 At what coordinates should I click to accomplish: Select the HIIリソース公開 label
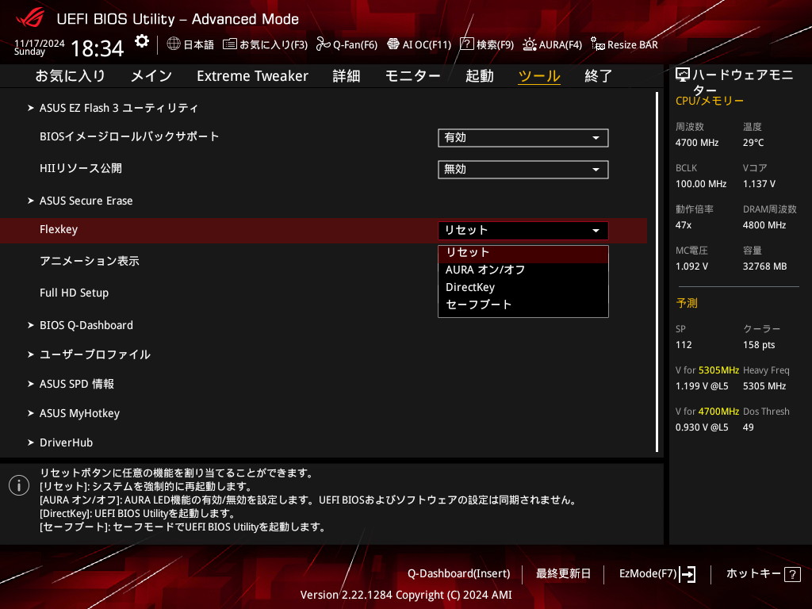click(x=81, y=168)
